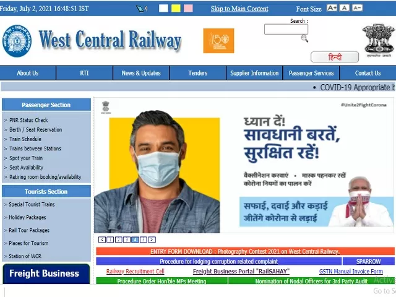Click the date and time text
Viewport: 396px width, 297px height.
tap(45, 9)
